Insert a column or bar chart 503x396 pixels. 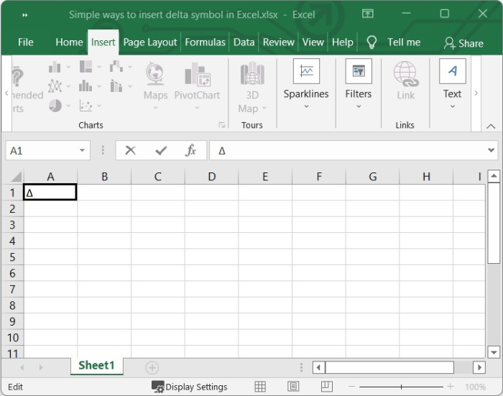coord(55,67)
